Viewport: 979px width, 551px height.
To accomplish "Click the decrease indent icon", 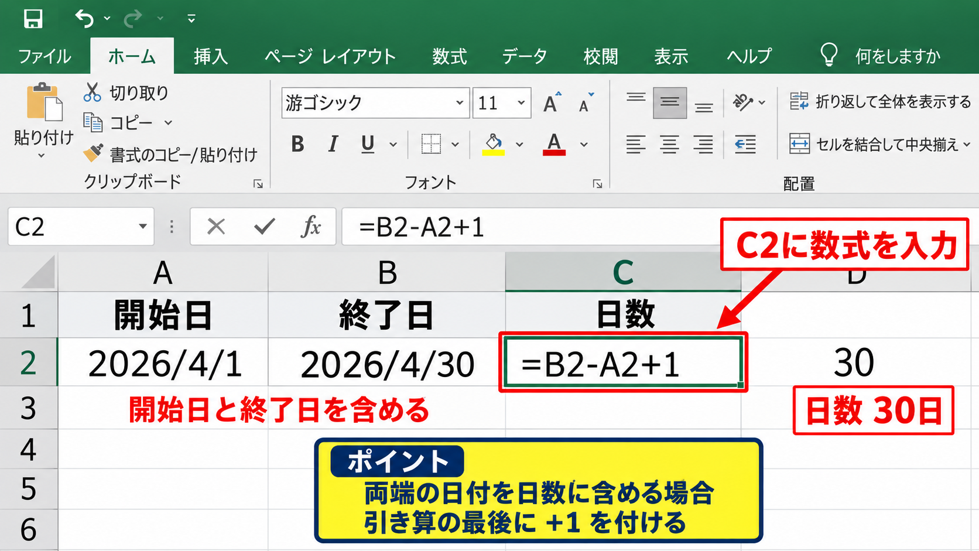I will click(745, 144).
